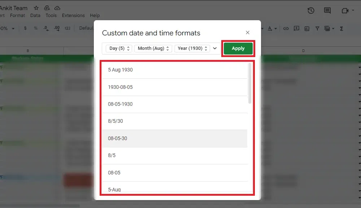
Task: Open the Day (5) format dropdown
Action: click(119, 48)
